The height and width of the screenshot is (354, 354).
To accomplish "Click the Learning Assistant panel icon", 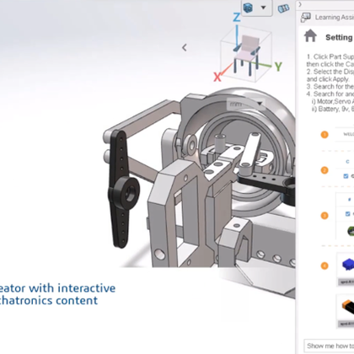I will [x=305, y=18].
